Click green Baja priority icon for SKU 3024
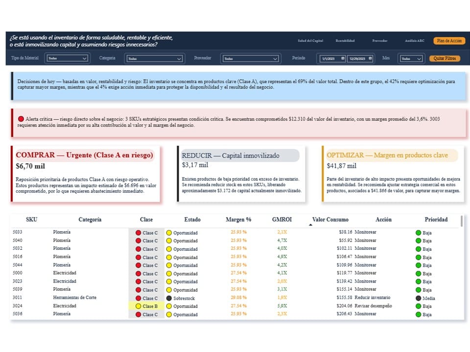The image size is (470, 352). (419, 306)
